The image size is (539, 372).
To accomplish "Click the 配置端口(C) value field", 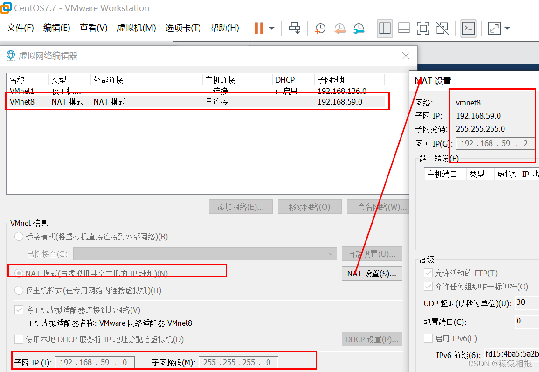I will click(527, 322).
